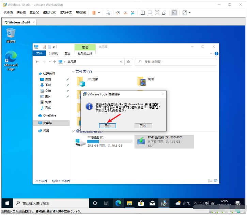The width and height of the screenshot is (247, 215).
Task: Enter full screen mode icon in toolbar
Action: tap(157, 13)
